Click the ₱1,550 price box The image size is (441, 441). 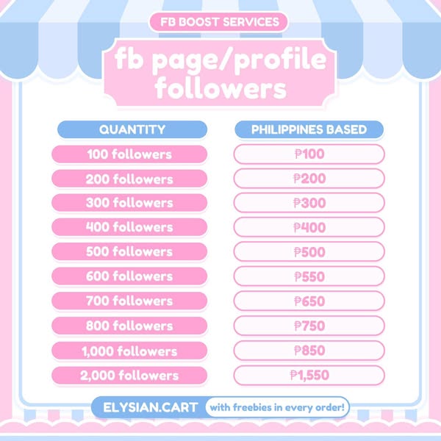(x=309, y=376)
